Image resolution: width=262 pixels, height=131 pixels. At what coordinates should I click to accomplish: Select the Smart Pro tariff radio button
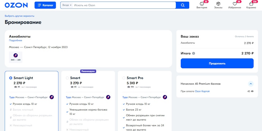pos(124,78)
